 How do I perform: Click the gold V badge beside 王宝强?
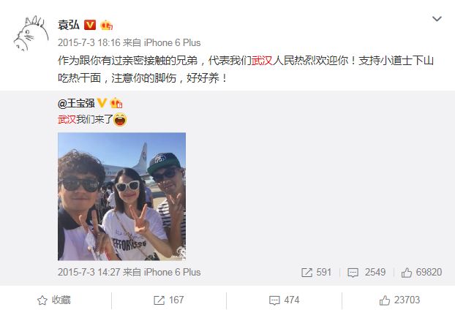pyautogui.click(x=102, y=102)
